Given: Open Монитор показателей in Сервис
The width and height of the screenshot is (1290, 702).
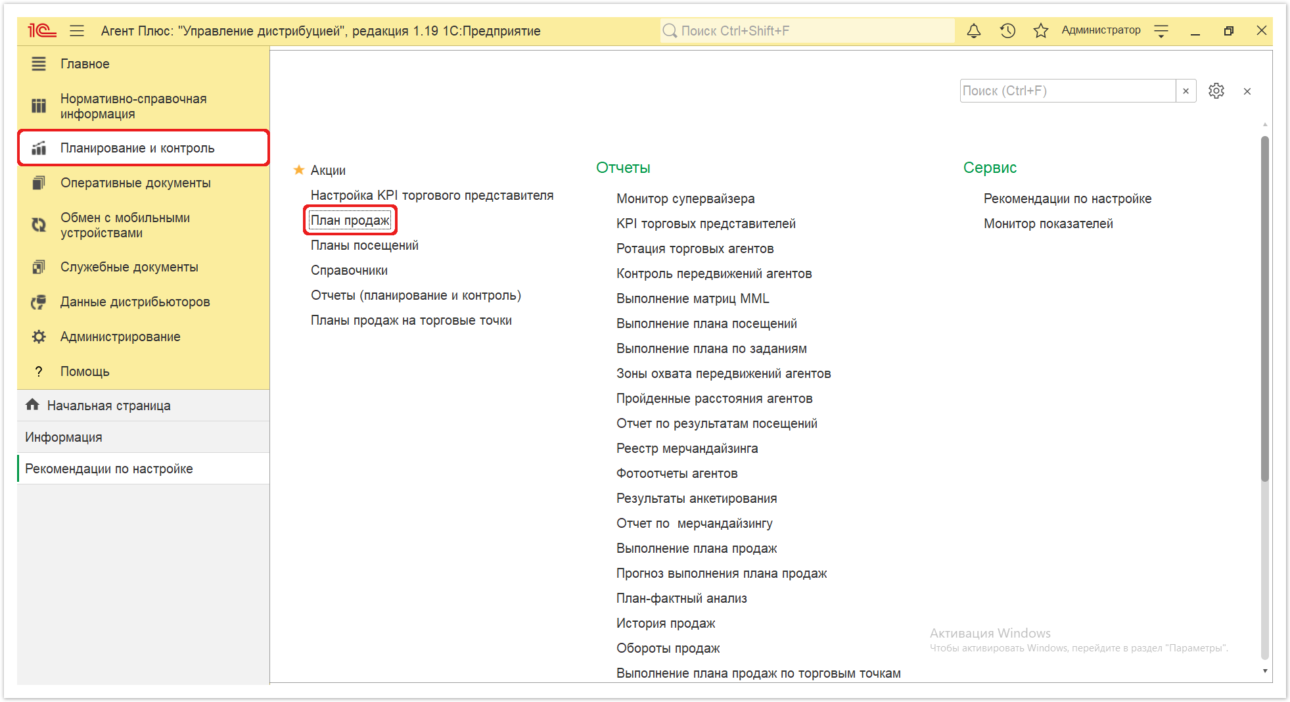Looking at the screenshot, I should pyautogui.click(x=1048, y=223).
